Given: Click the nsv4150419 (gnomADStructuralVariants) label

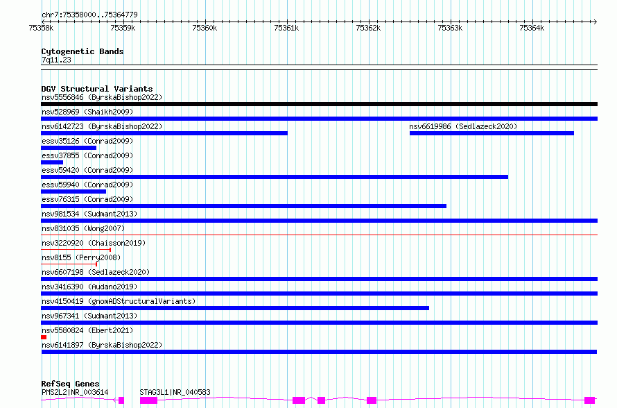Looking at the screenshot, I should coord(119,301).
